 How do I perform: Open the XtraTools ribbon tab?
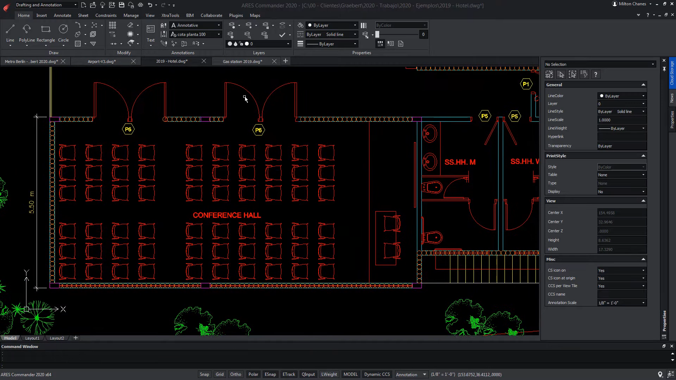point(170,15)
